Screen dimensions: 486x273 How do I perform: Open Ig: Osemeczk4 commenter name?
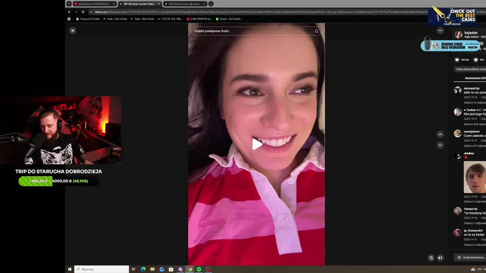click(473, 231)
